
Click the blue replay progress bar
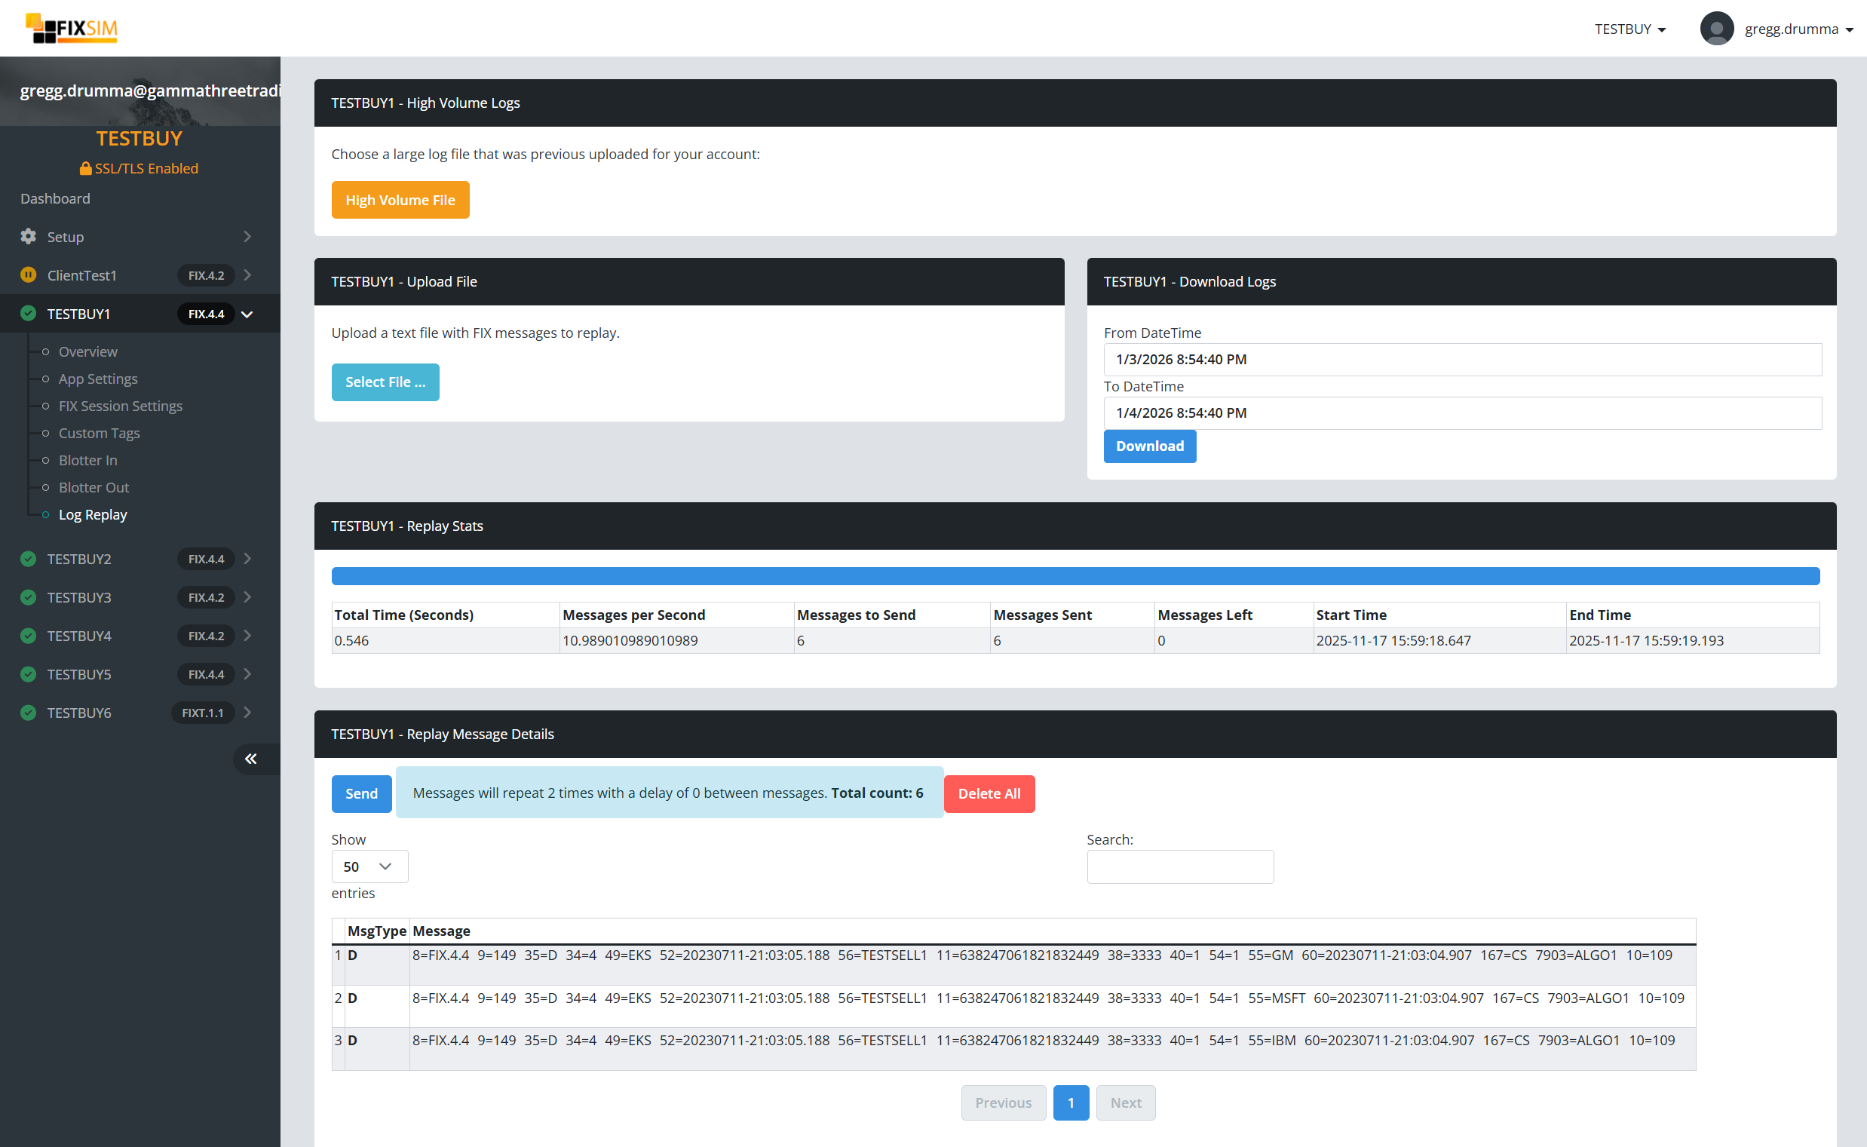coord(1075,577)
